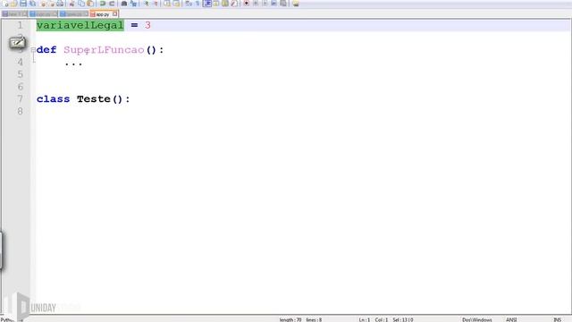The image size is (572, 322).
Task: Print the document using the toolbar icon
Action: pos(60,4)
